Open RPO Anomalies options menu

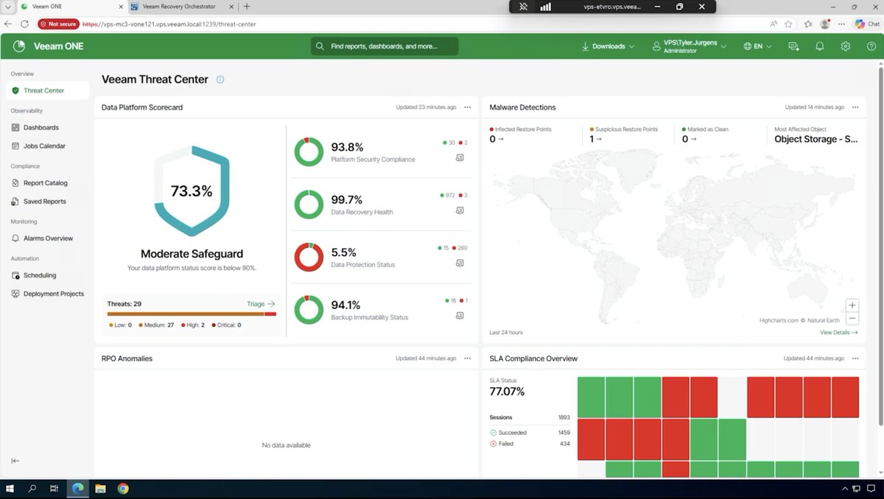(x=467, y=358)
